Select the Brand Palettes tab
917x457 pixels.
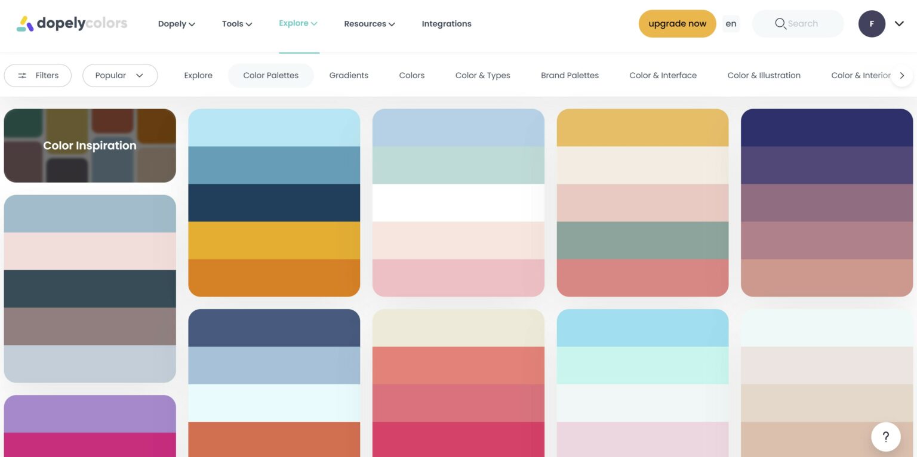tap(570, 76)
